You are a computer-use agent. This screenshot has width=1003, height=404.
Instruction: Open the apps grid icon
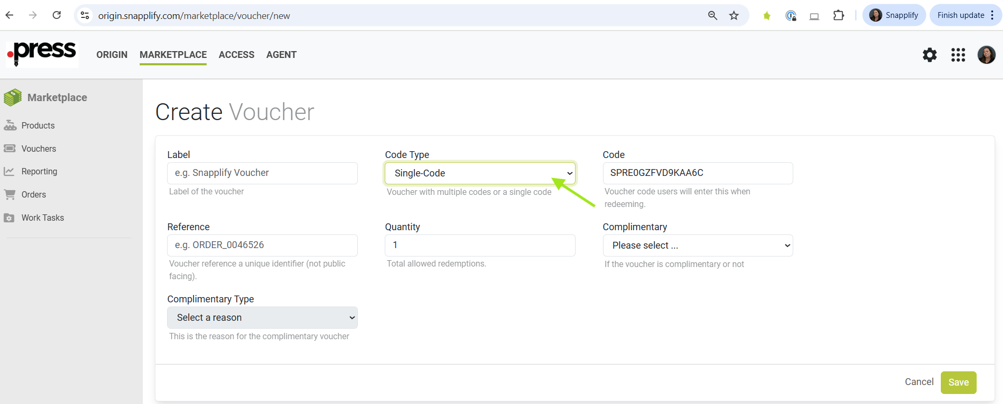958,55
